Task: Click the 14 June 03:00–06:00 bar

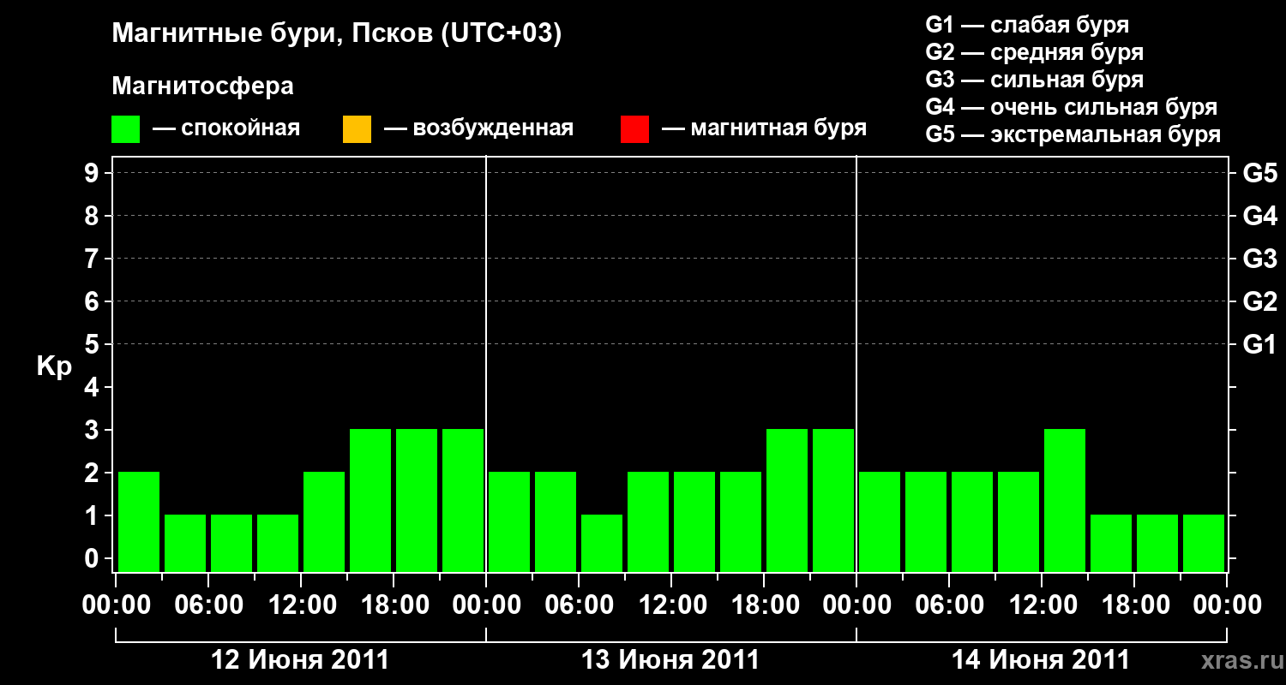Action: [926, 521]
